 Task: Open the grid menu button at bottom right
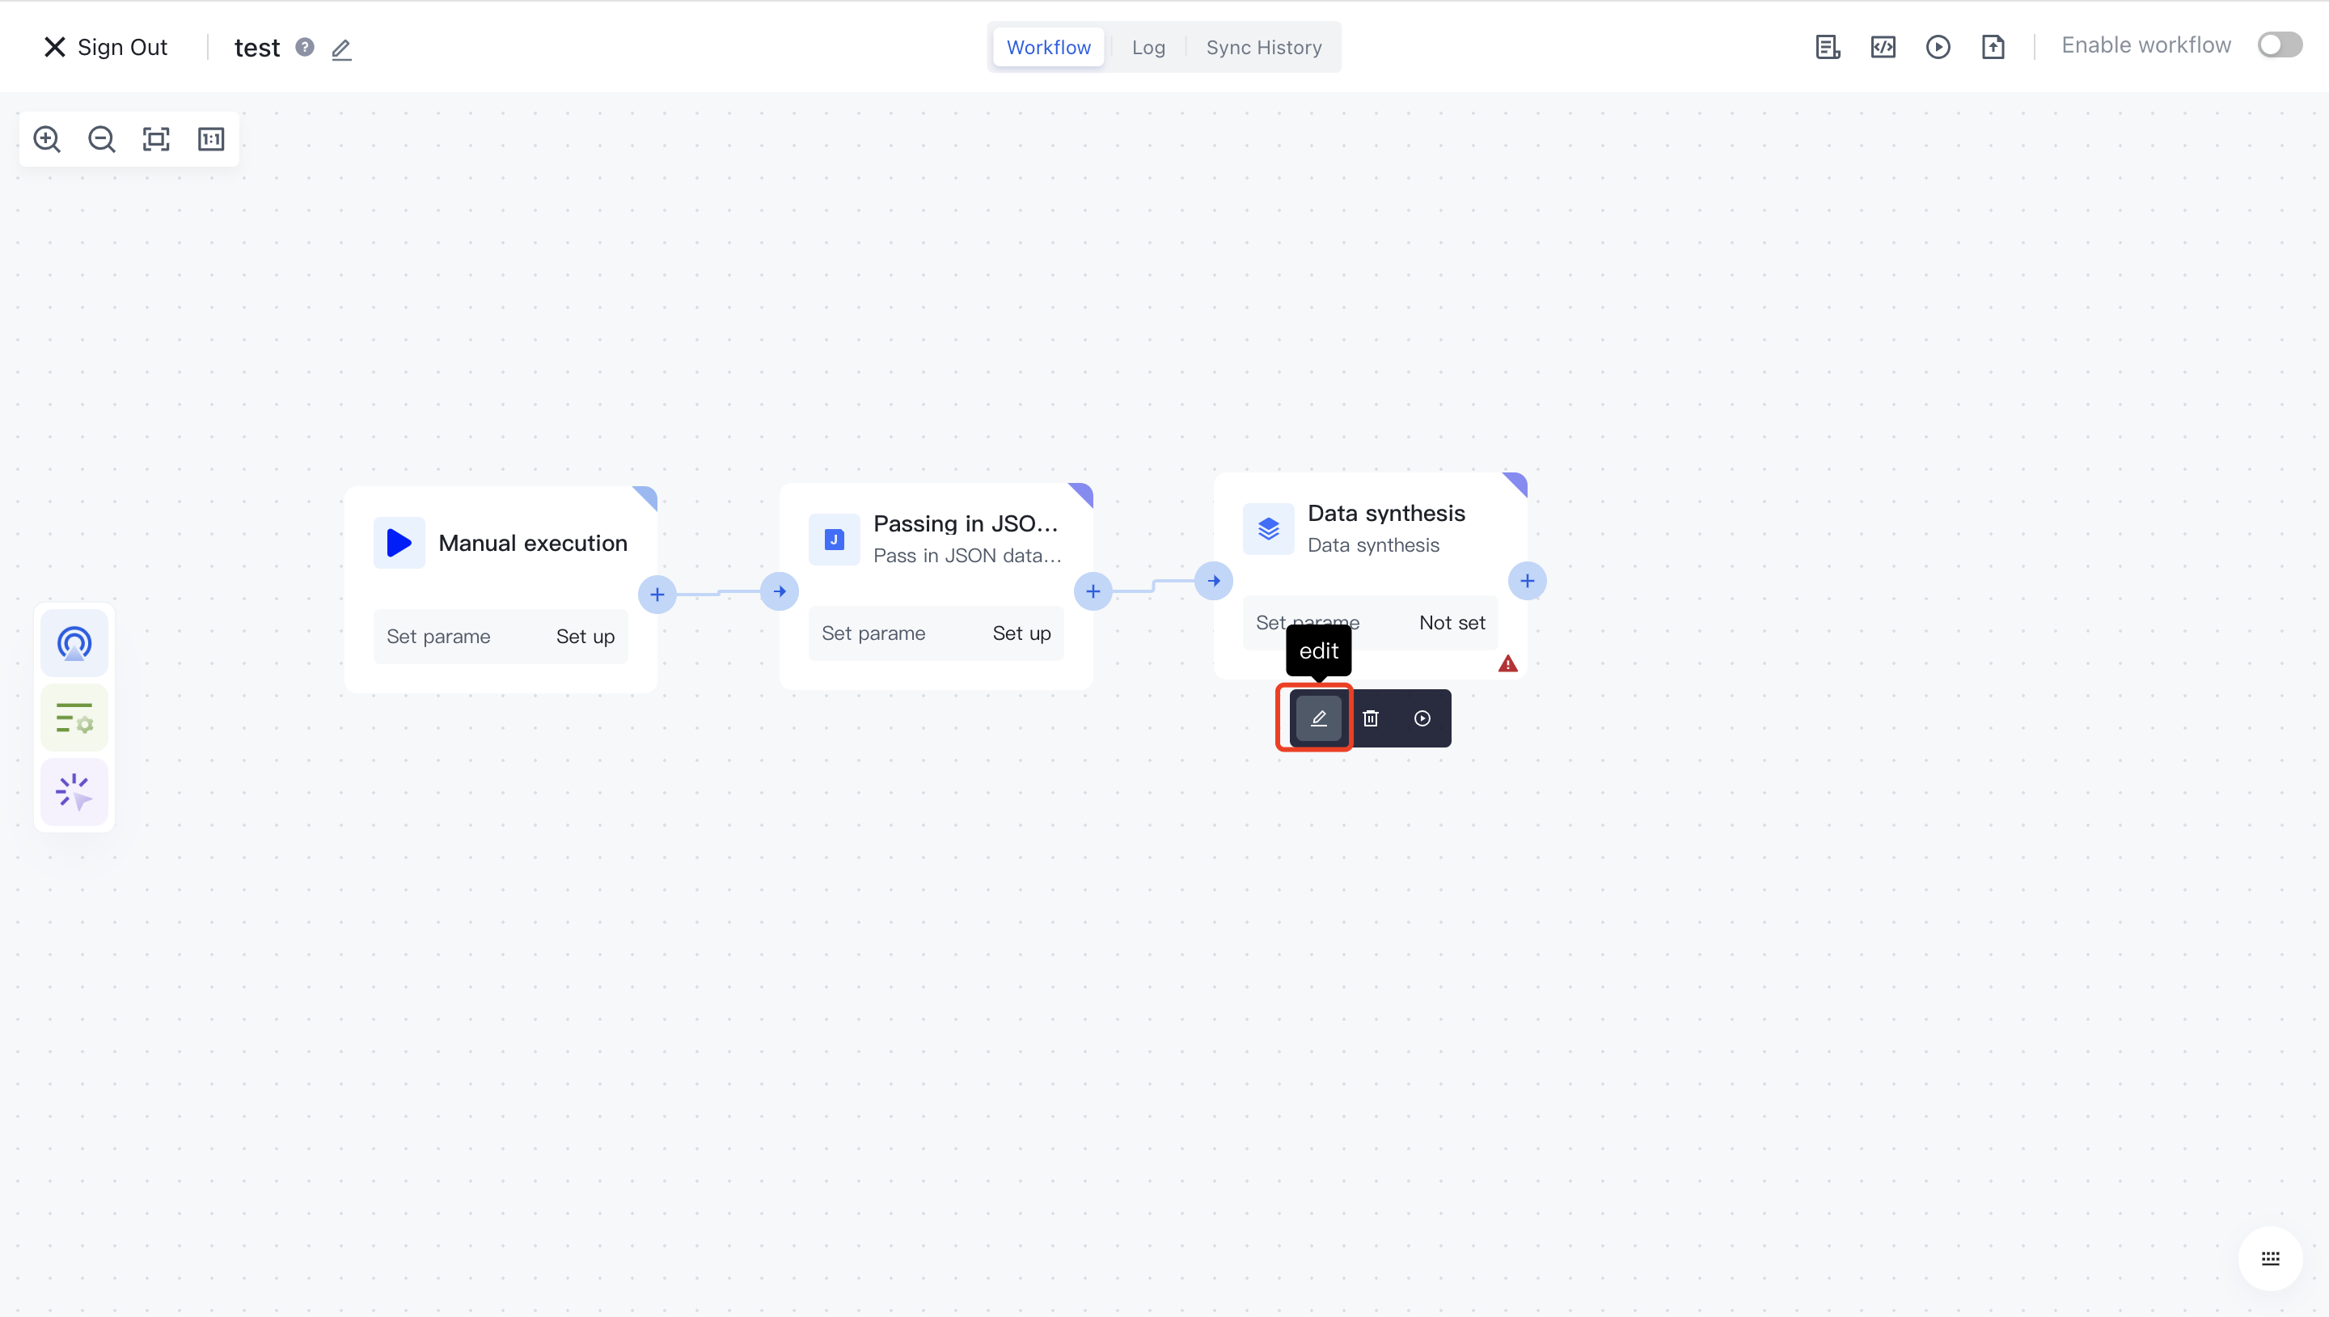click(x=2270, y=1258)
